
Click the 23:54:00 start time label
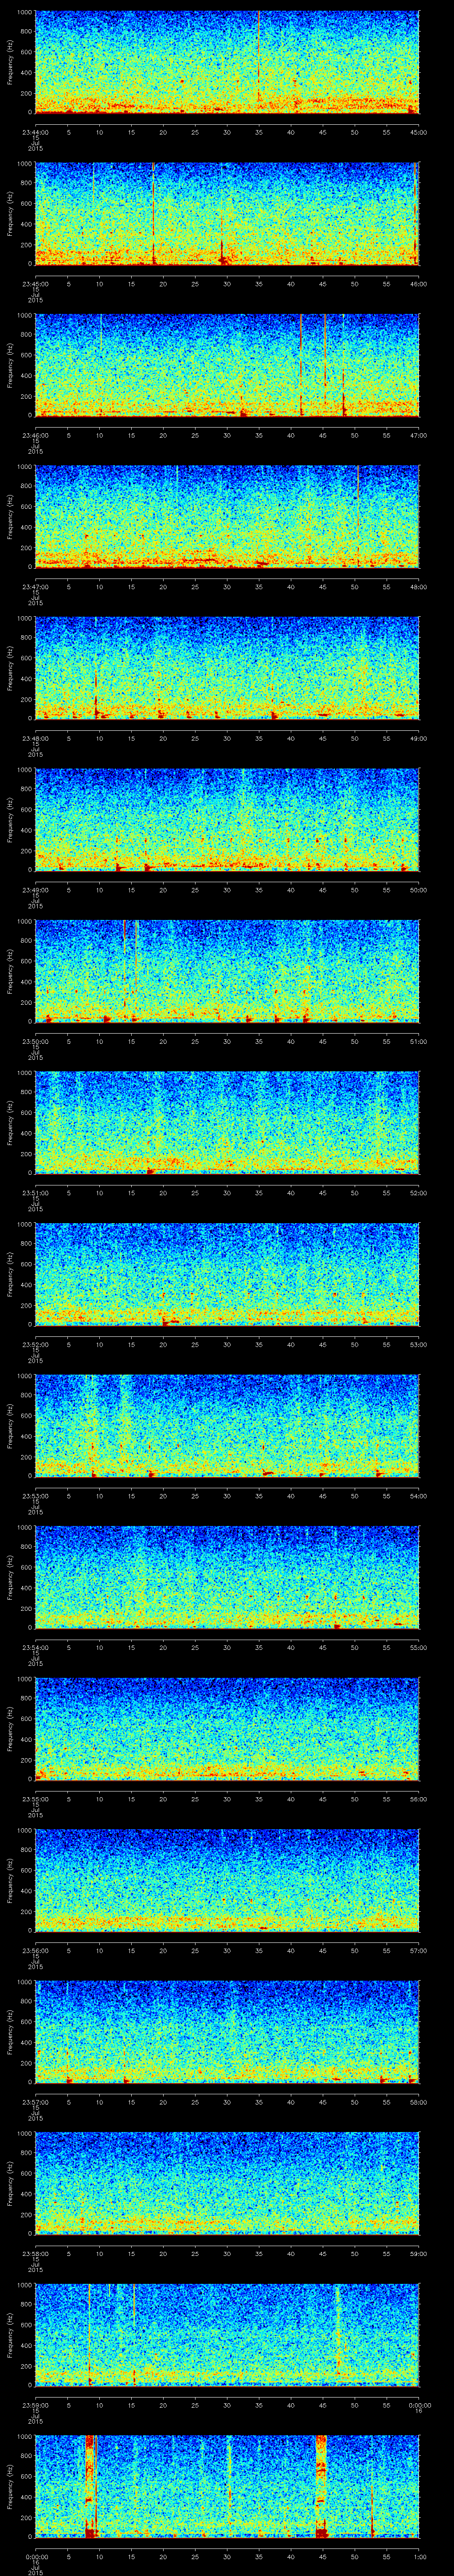point(35,1647)
